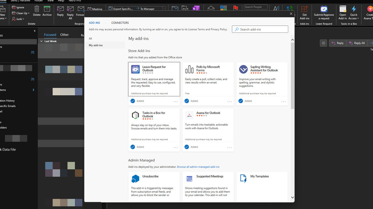Screen dimensions: 373x209
Task: Toggle Added checkmark for Sapling Writing Assistant
Action: pos(241,101)
